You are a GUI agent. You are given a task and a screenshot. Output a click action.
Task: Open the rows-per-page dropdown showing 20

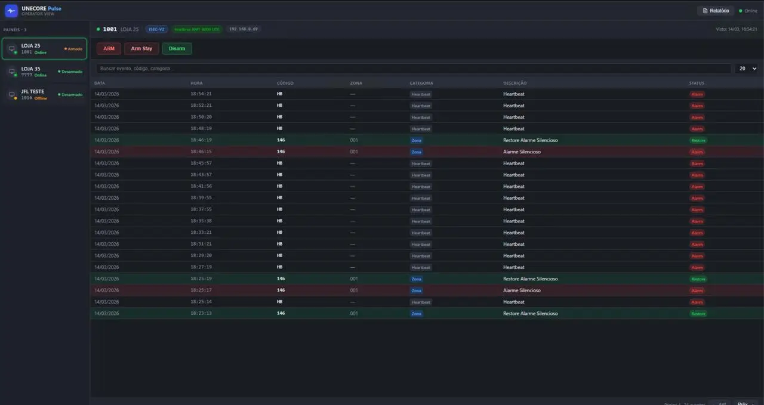[x=747, y=69]
